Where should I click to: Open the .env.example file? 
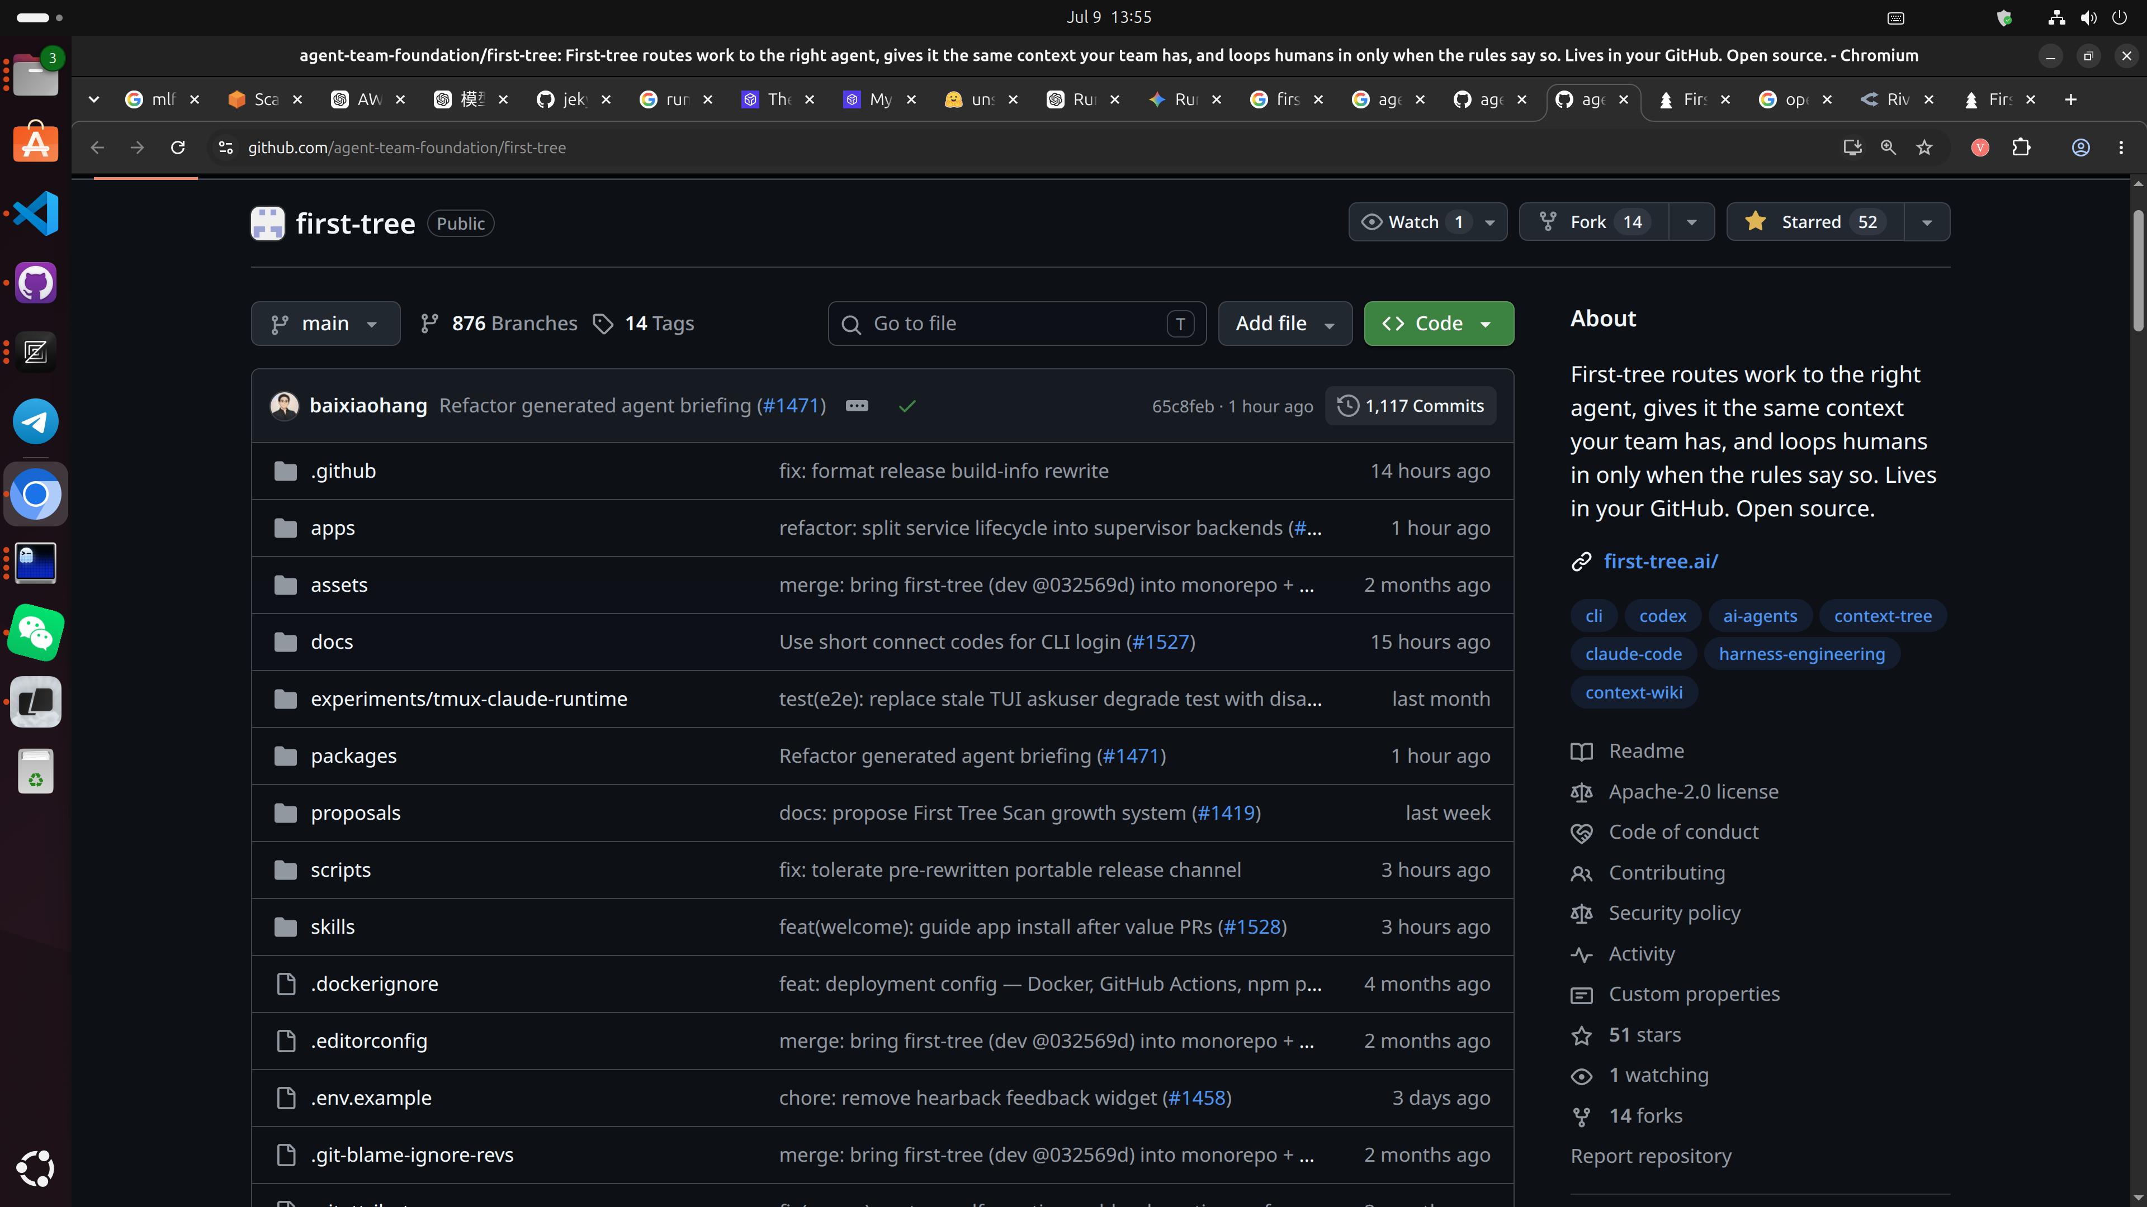[x=371, y=1098]
